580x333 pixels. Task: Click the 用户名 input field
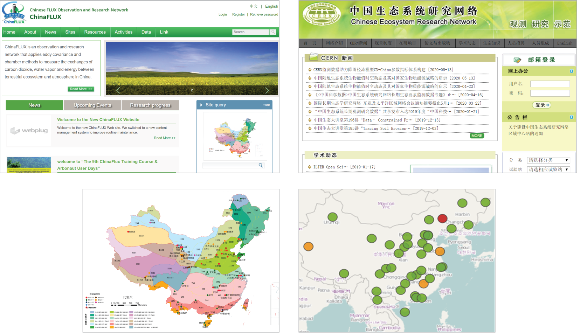[x=550, y=84]
